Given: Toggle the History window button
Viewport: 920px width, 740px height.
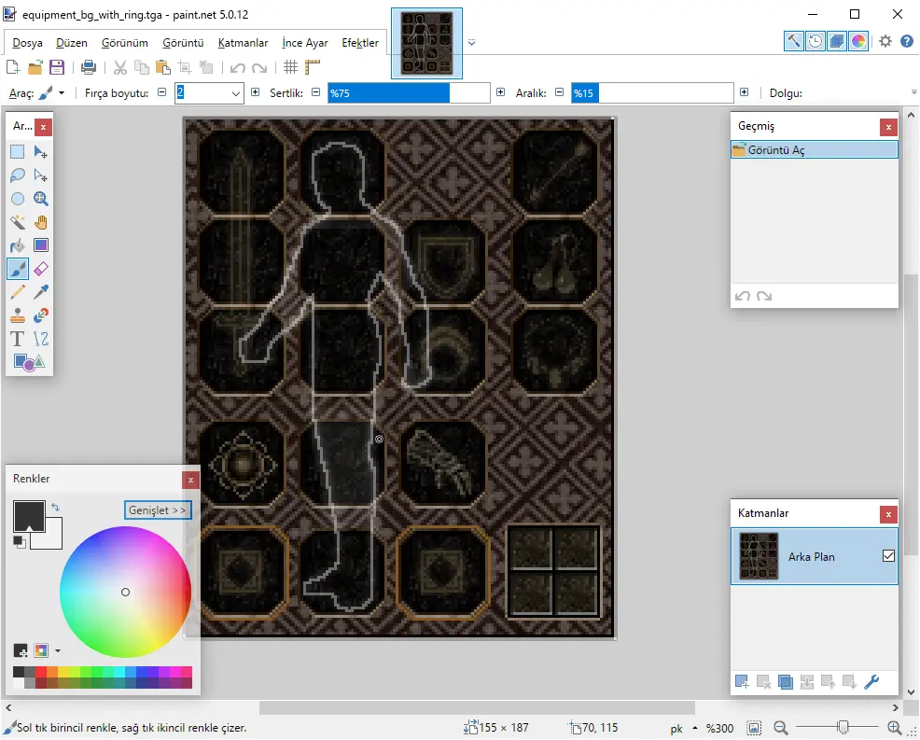Looking at the screenshot, I should (815, 41).
